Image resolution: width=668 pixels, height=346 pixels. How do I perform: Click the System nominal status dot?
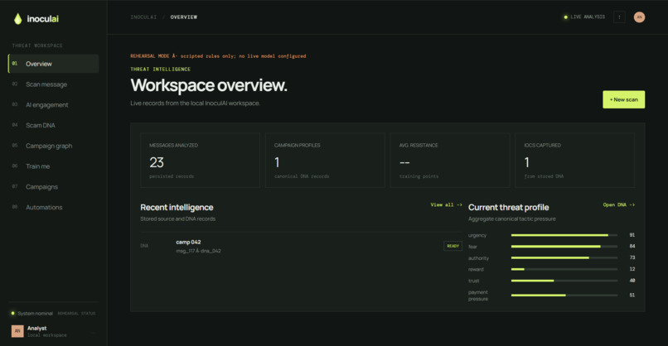click(x=12, y=313)
